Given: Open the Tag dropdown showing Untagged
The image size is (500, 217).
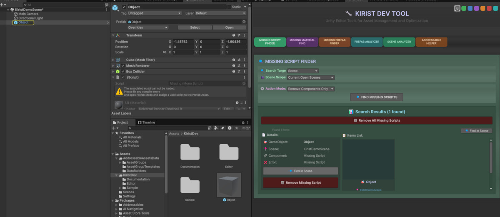Looking at the screenshot, I should coord(155,13).
